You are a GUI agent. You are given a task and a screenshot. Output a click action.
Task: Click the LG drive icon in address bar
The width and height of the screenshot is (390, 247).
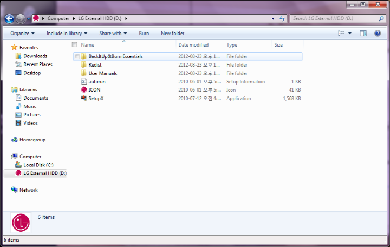click(36, 18)
